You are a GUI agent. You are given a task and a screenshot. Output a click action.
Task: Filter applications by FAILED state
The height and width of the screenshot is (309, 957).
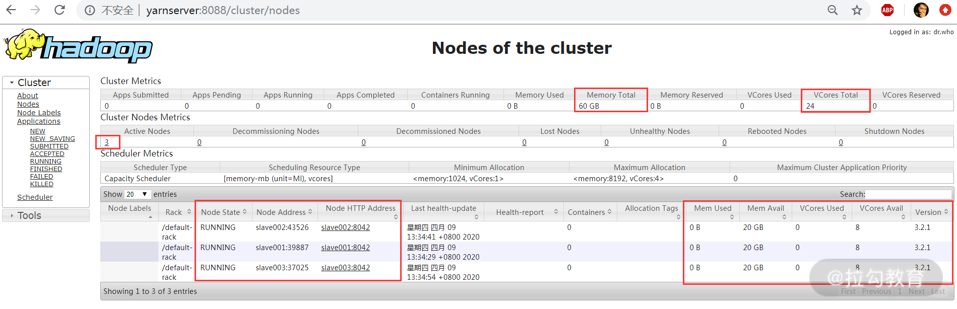(41, 177)
